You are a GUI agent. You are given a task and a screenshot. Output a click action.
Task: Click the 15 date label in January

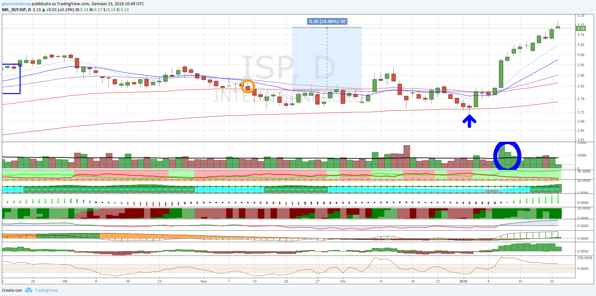pyautogui.click(x=520, y=281)
